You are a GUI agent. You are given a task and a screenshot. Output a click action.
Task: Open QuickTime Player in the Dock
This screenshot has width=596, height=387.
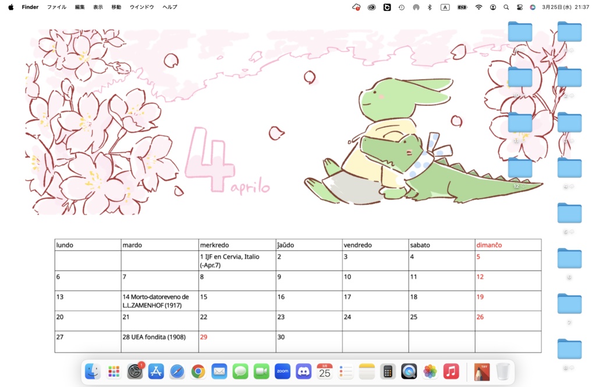(x=409, y=371)
